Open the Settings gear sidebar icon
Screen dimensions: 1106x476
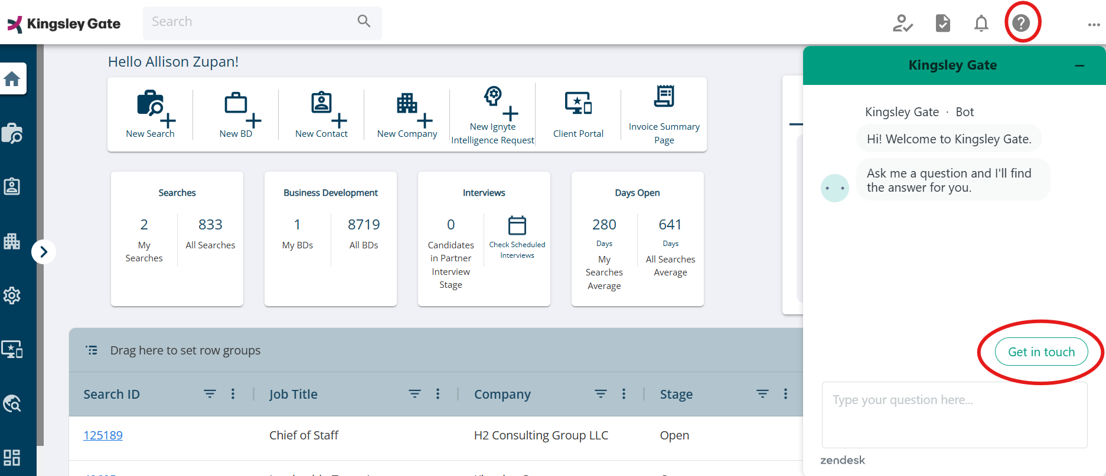coord(12,296)
